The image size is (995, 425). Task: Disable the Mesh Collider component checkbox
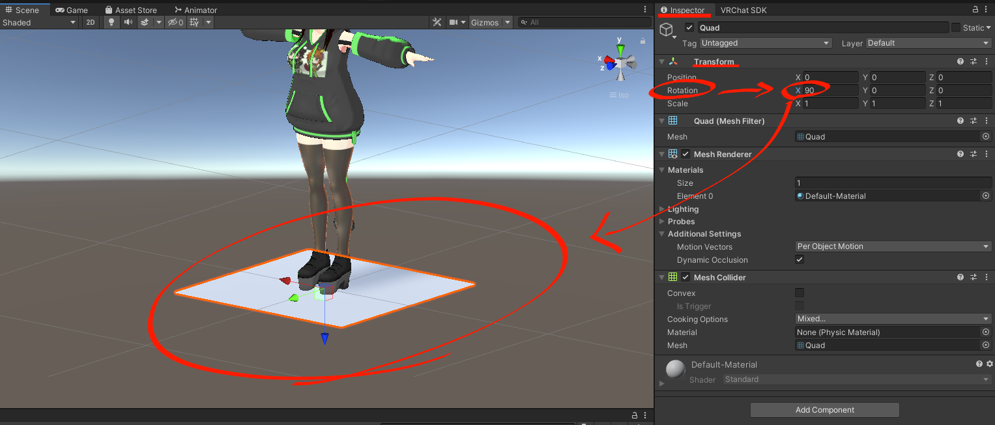click(685, 278)
